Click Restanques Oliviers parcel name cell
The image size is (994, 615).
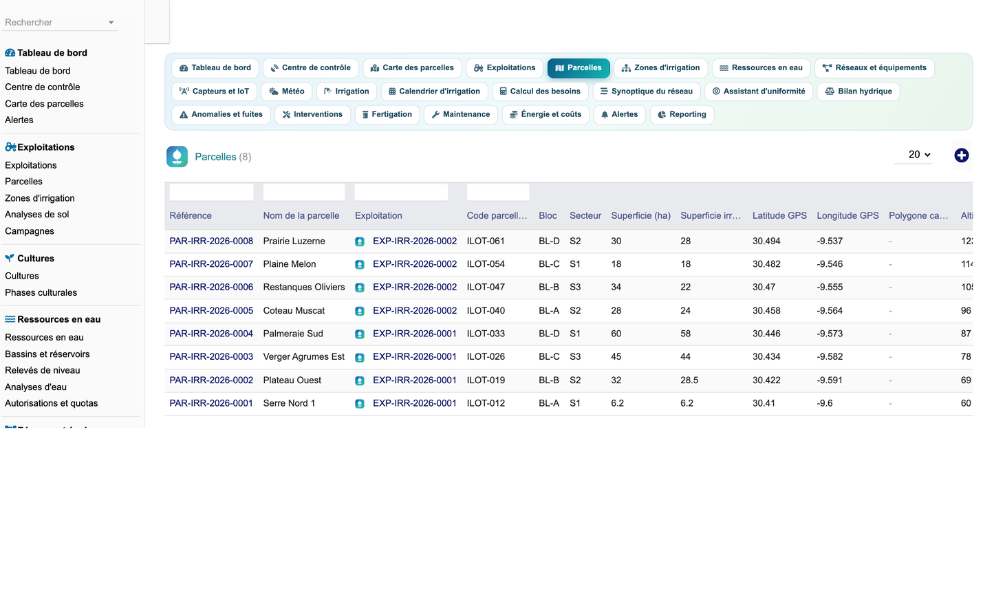pyautogui.click(x=304, y=288)
